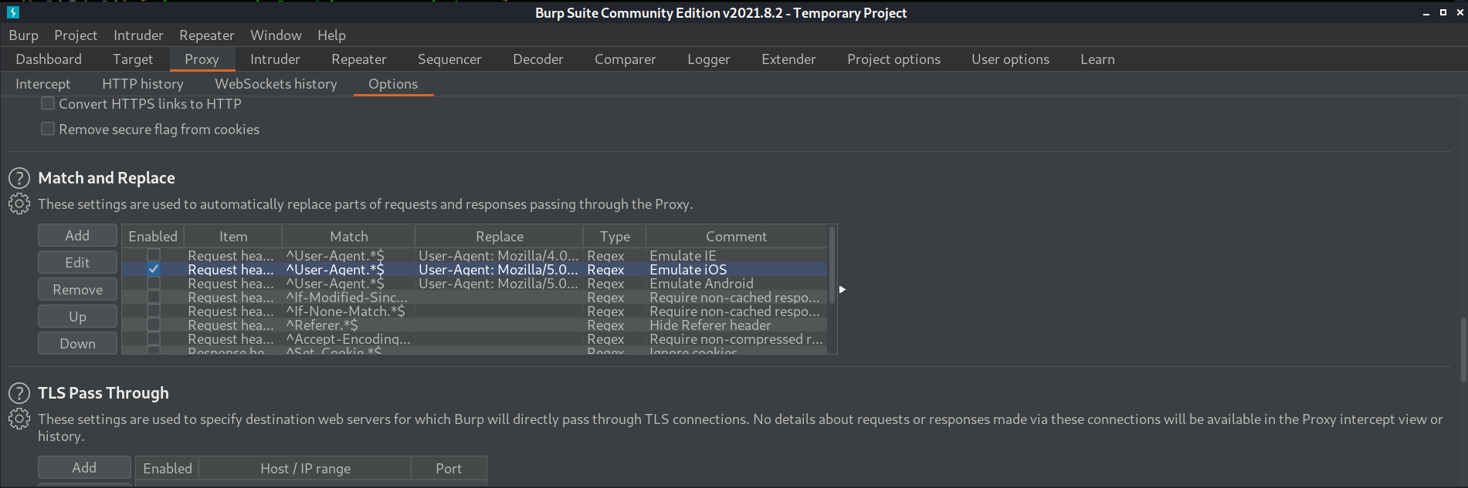Viewport: 1468px width, 488px height.
Task: Click the main Options panel vertical scrollbar
Action: (x=1463, y=349)
